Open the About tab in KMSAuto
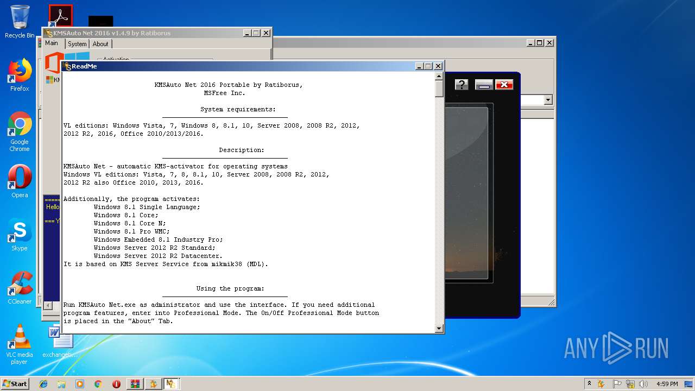The image size is (695, 391). click(100, 44)
